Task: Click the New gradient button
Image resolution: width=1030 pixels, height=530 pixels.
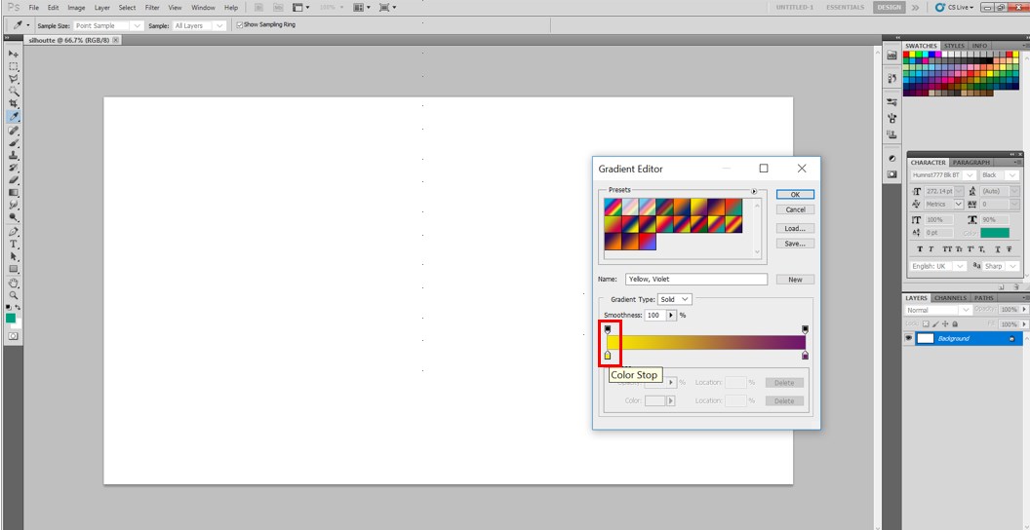Action: [795, 280]
